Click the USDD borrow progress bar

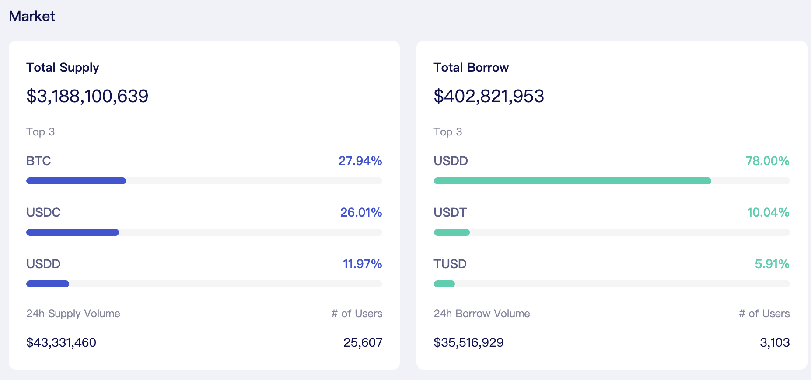612,181
